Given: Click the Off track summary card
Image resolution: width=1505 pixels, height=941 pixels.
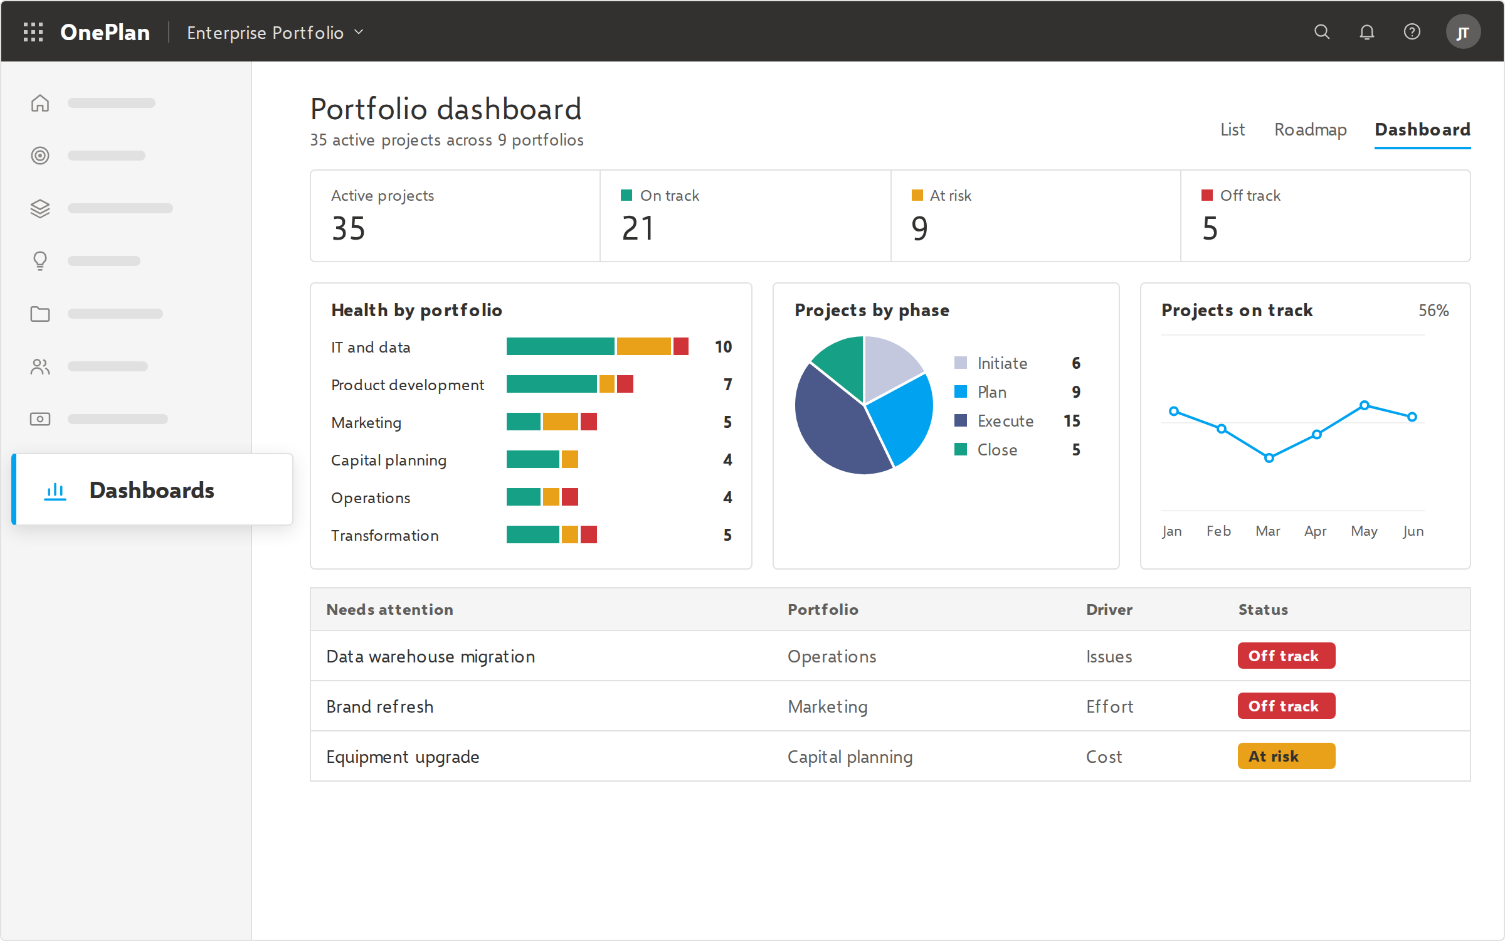Looking at the screenshot, I should coord(1326,216).
